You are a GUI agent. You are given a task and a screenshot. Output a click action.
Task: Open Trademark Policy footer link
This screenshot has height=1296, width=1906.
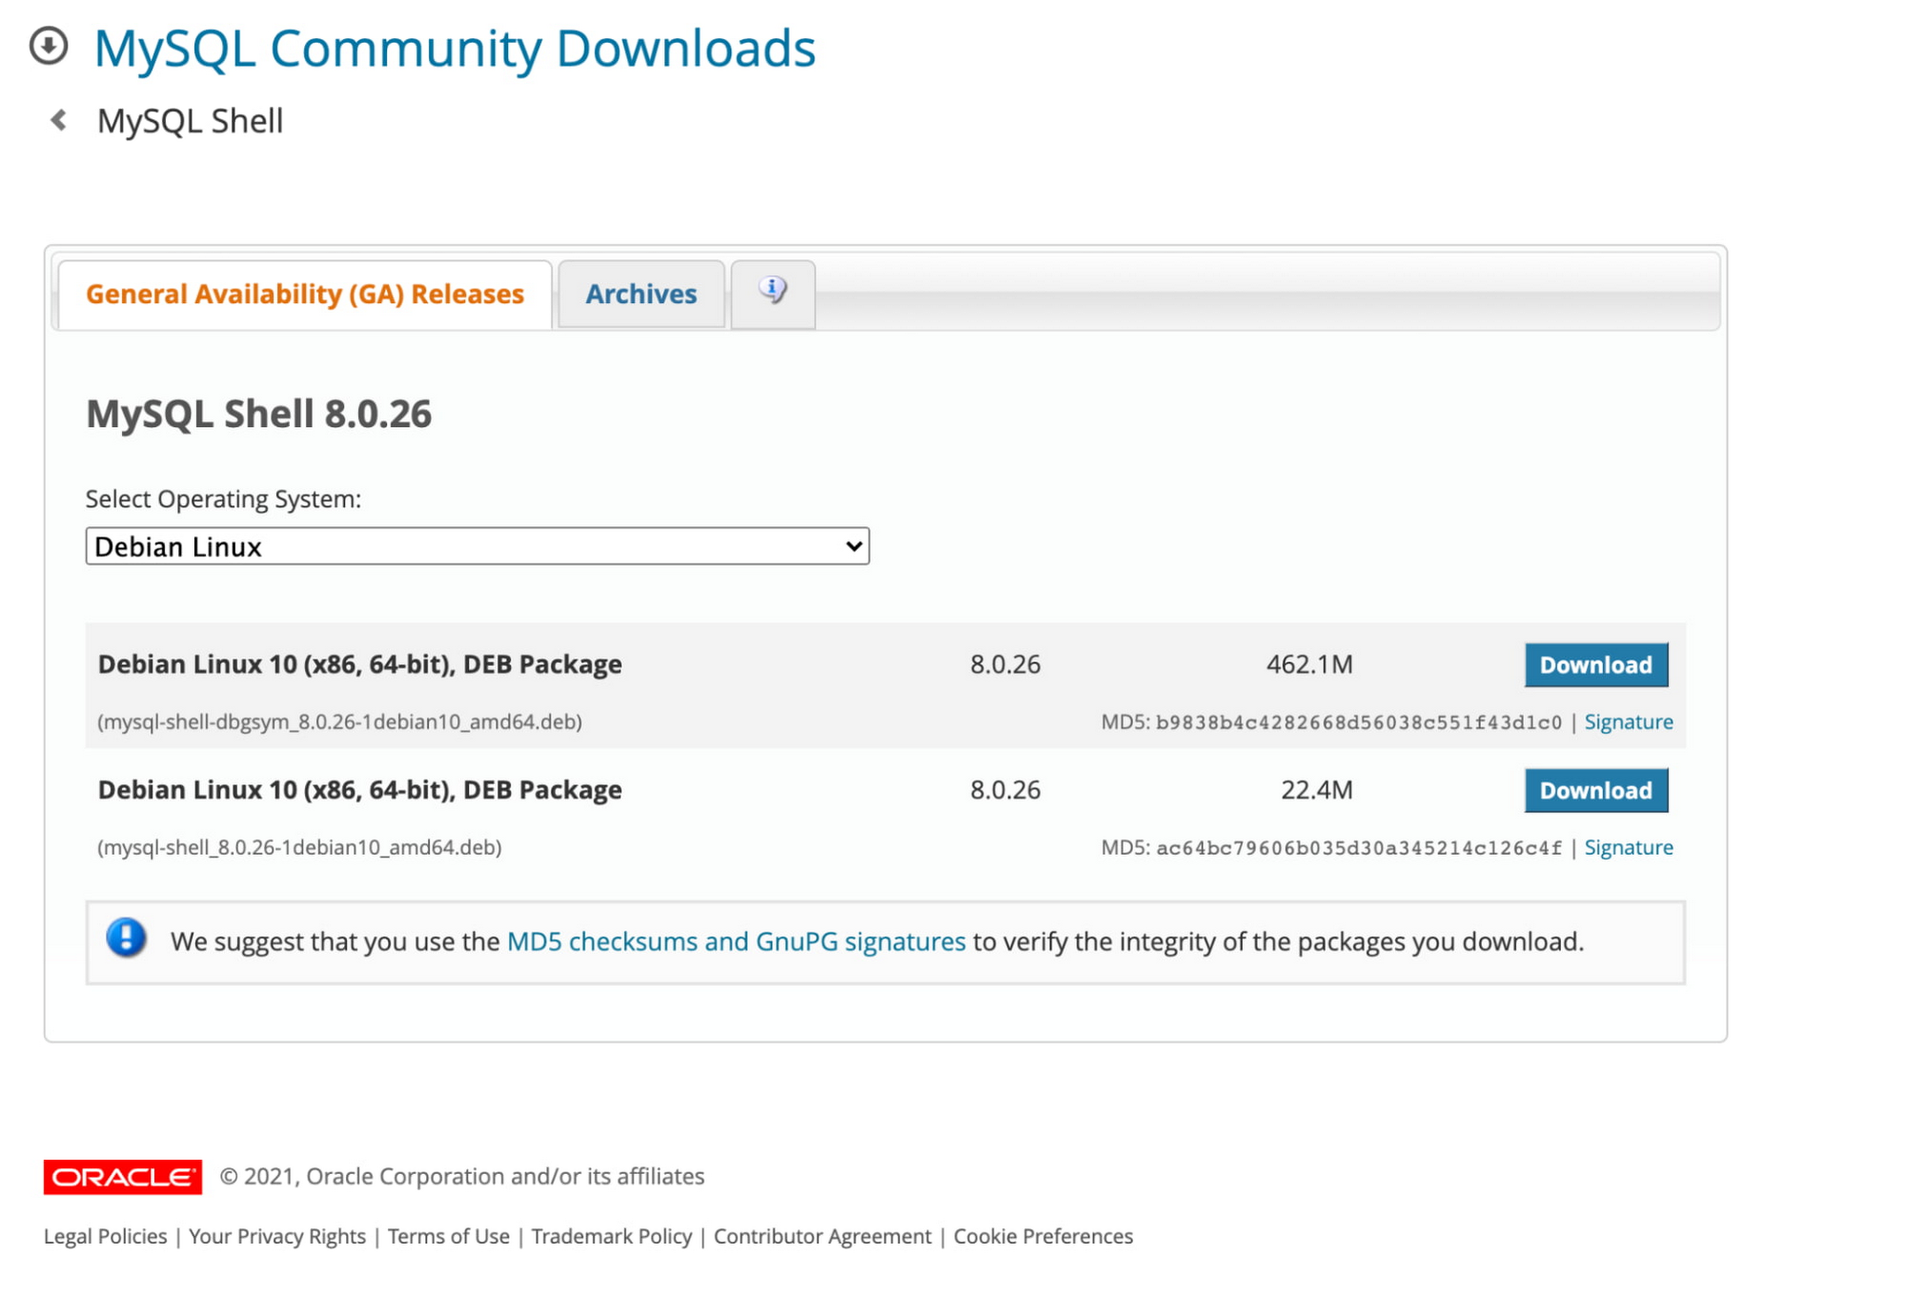coord(612,1236)
